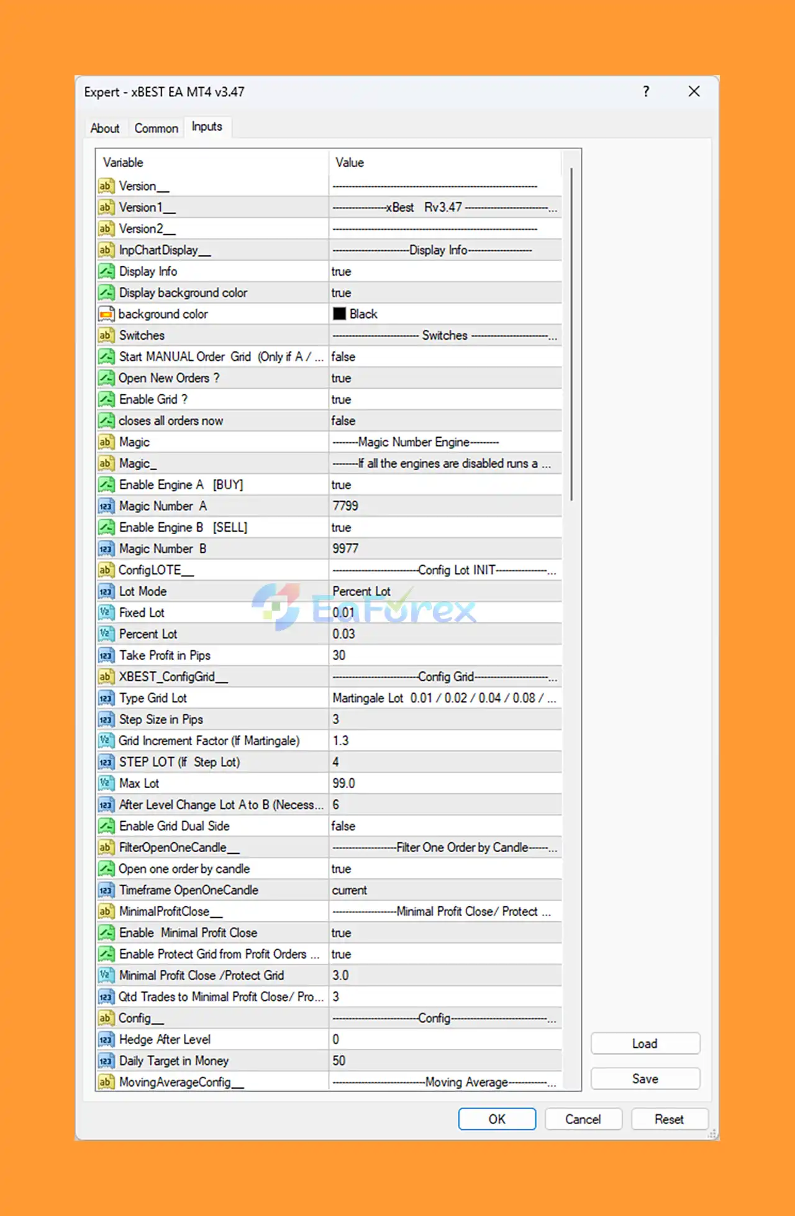Click the double-type icon beside Fixed Lot
795x1216 pixels.
(106, 612)
